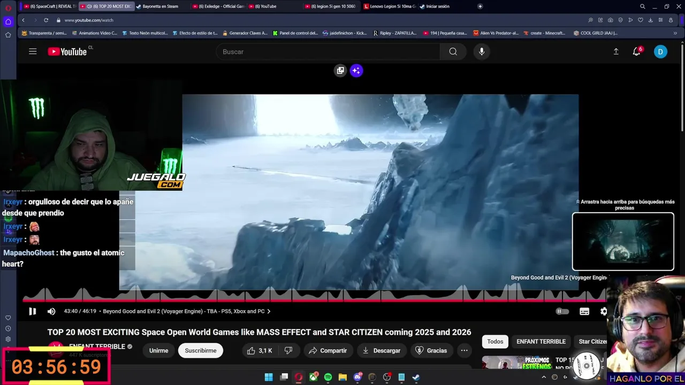Open the Windows Start button
Screen dimensions: 685x385
(x=269, y=377)
